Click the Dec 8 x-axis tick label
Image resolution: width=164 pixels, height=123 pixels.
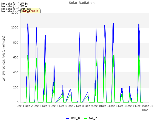click(x=80, y=106)
